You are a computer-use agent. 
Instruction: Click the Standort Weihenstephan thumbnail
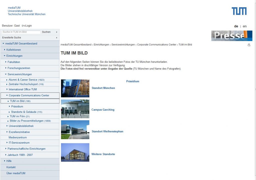tap(75, 130)
